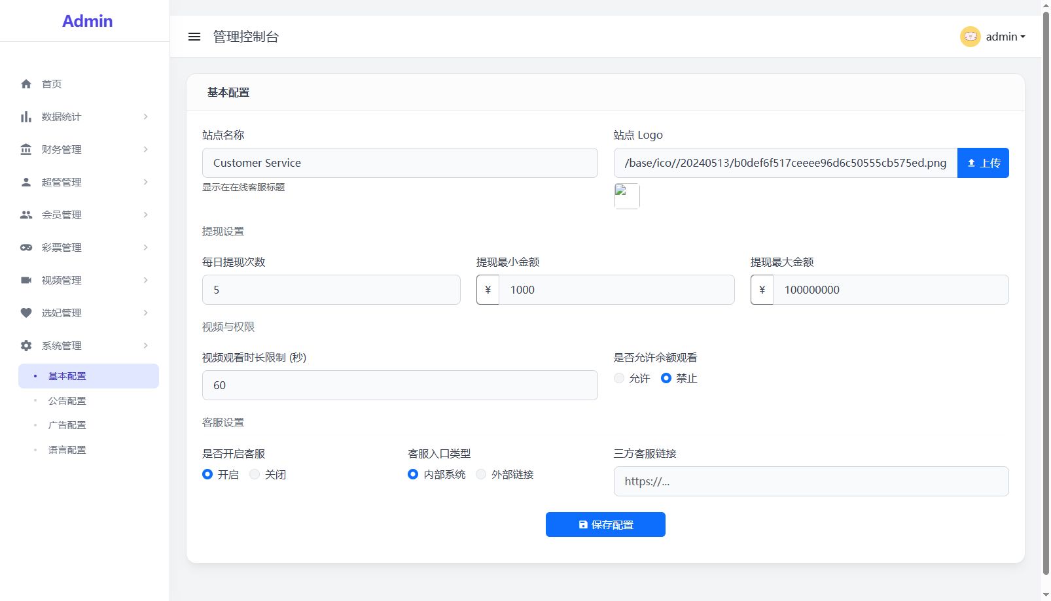Image resolution: width=1051 pixels, height=601 pixels.
Task: Click the 提现设置 section heading
Action: (223, 232)
